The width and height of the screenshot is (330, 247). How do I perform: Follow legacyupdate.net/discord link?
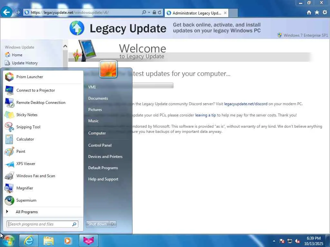(x=246, y=104)
